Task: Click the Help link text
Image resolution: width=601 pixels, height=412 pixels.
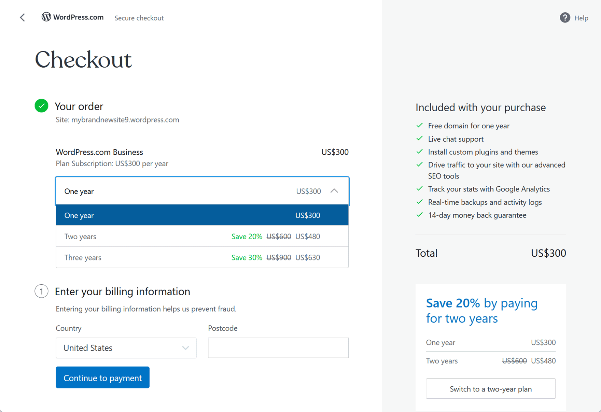Action: coord(581,18)
